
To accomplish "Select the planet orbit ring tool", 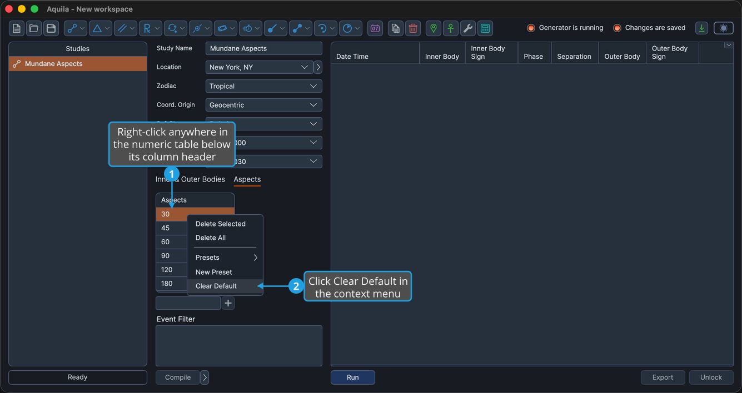I will coord(222,28).
